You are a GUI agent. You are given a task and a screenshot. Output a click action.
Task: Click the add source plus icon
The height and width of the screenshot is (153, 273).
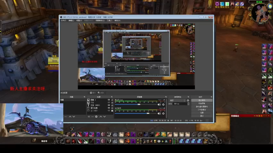point(89,117)
